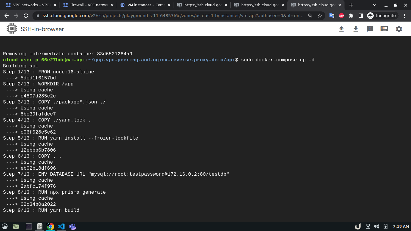Open the Chrome three-dot menu
Viewport: 411px width, 231px height.
(405, 16)
